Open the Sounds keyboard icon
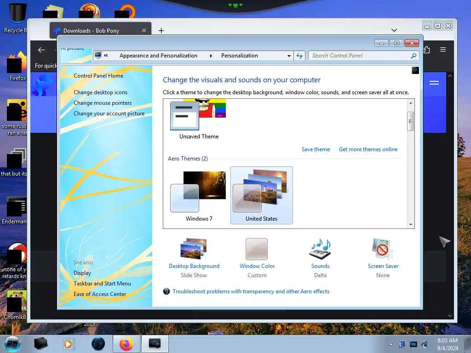This screenshot has height=353, width=471. (x=320, y=249)
